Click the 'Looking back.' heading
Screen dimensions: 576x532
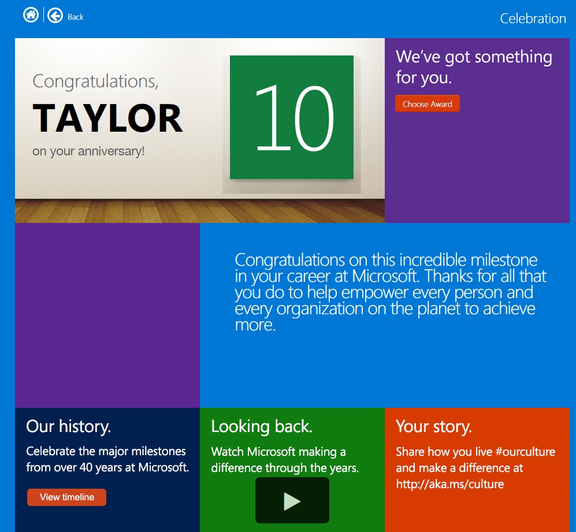click(x=262, y=426)
